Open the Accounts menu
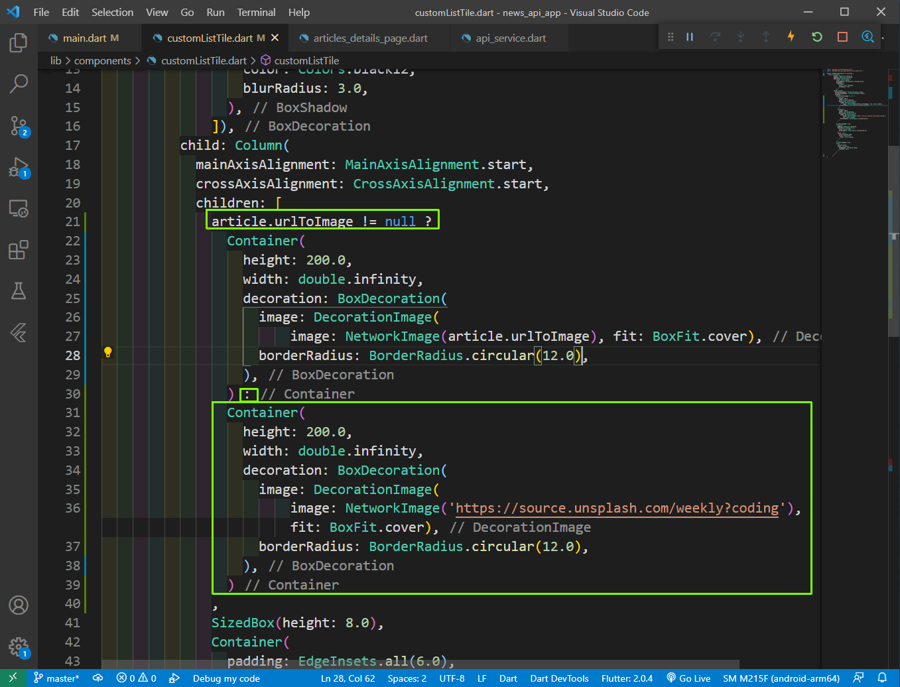The image size is (900, 687). click(x=19, y=605)
